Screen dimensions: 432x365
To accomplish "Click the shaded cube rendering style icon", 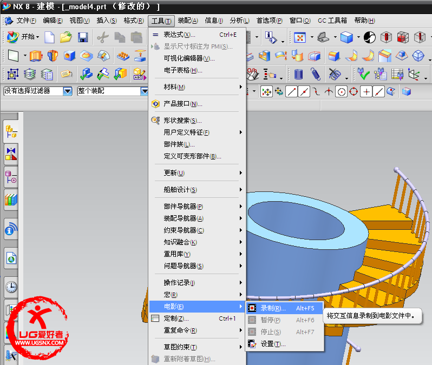I will point(346,37).
